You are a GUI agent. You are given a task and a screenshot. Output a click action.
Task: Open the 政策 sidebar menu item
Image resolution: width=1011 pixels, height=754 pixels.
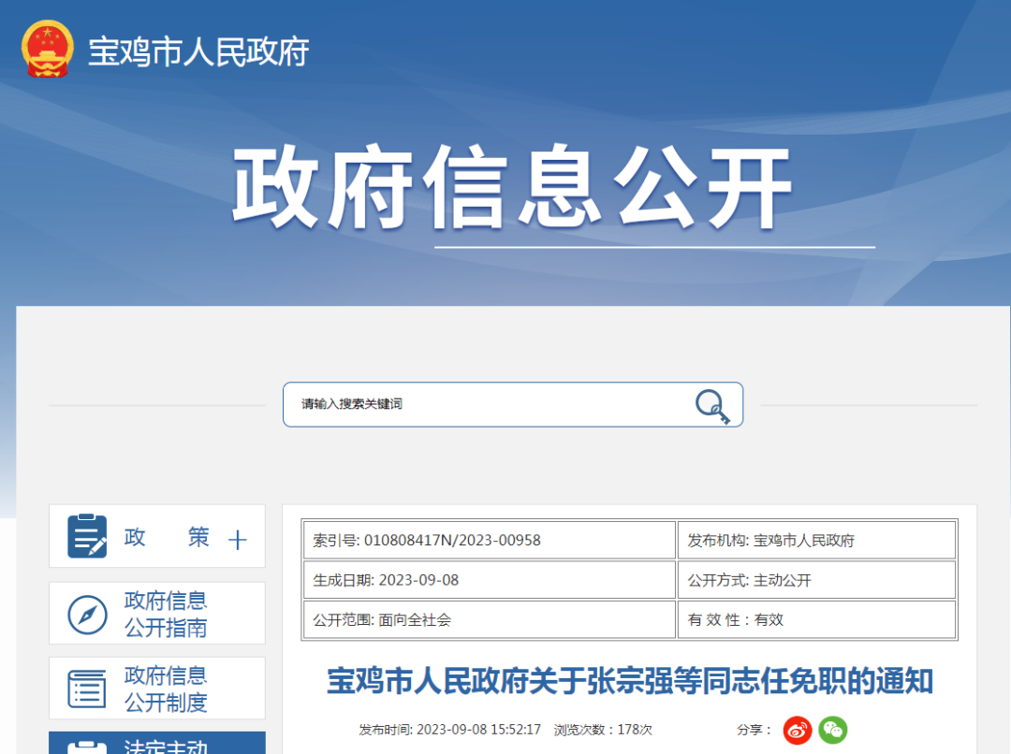pos(157,536)
